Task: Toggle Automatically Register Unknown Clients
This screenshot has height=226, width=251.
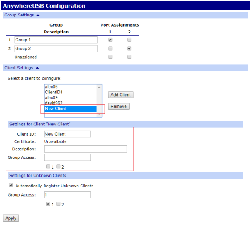Action: (11, 185)
